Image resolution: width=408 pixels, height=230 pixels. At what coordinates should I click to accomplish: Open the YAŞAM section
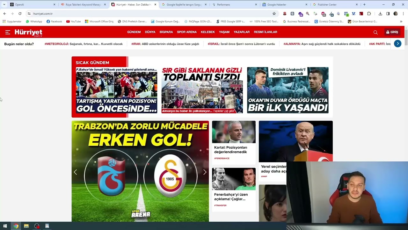click(224, 32)
